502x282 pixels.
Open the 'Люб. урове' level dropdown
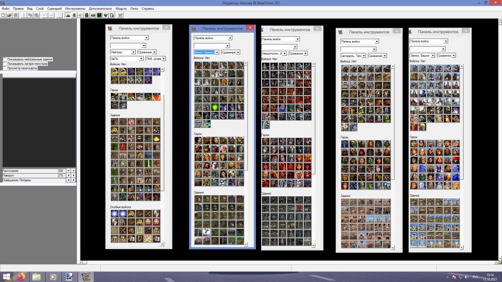point(156,59)
